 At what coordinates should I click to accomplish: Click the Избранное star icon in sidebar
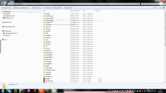coord(3,11)
